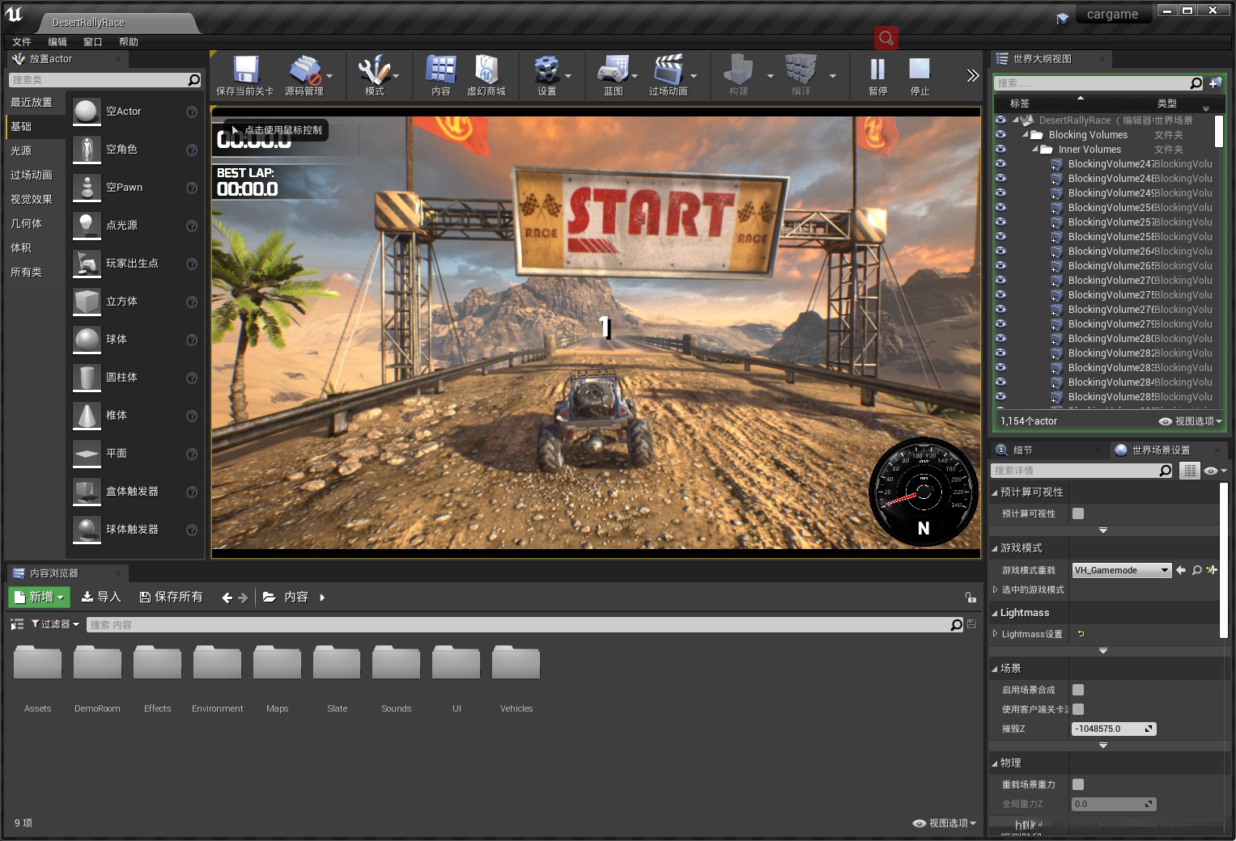This screenshot has height=841, width=1236.
Task: Open the File menu
Action: [x=22, y=42]
